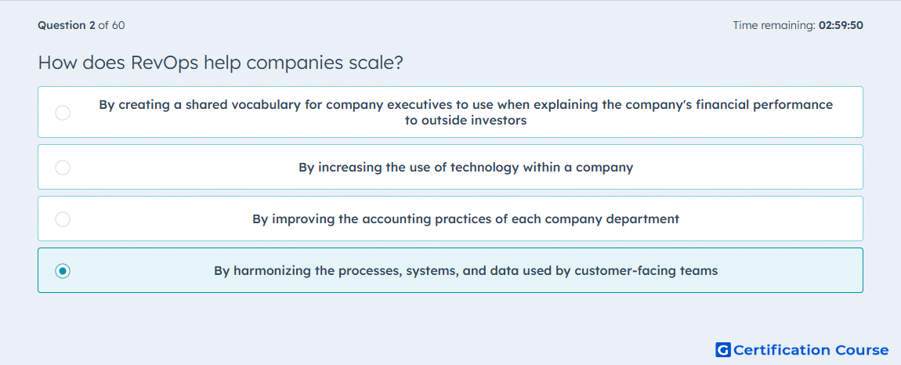The height and width of the screenshot is (365, 901).
Task: Pick the radio for improving accounting practices
Action: pyautogui.click(x=63, y=219)
